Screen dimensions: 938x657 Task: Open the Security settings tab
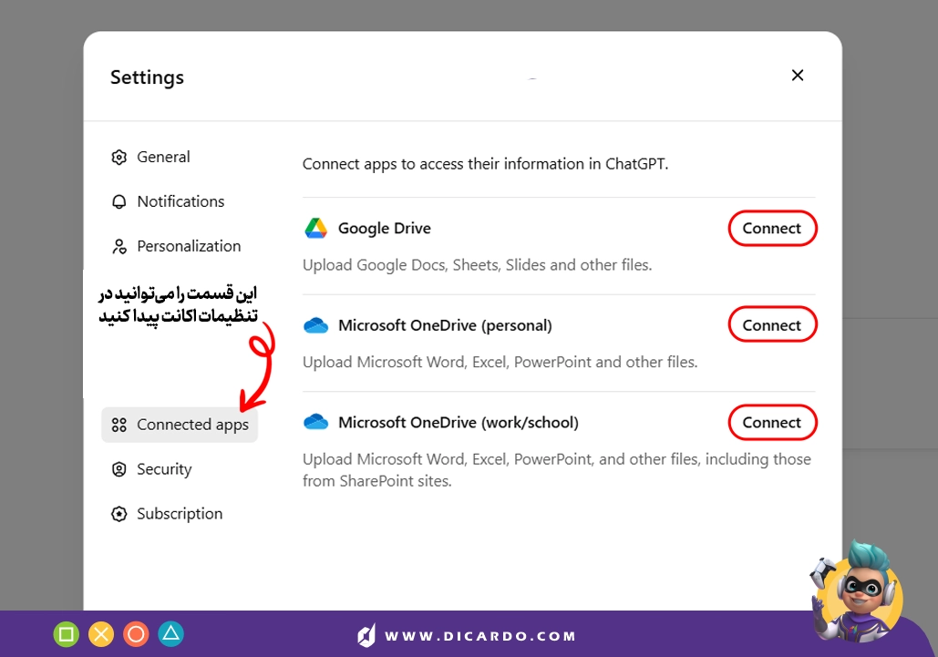point(152,469)
